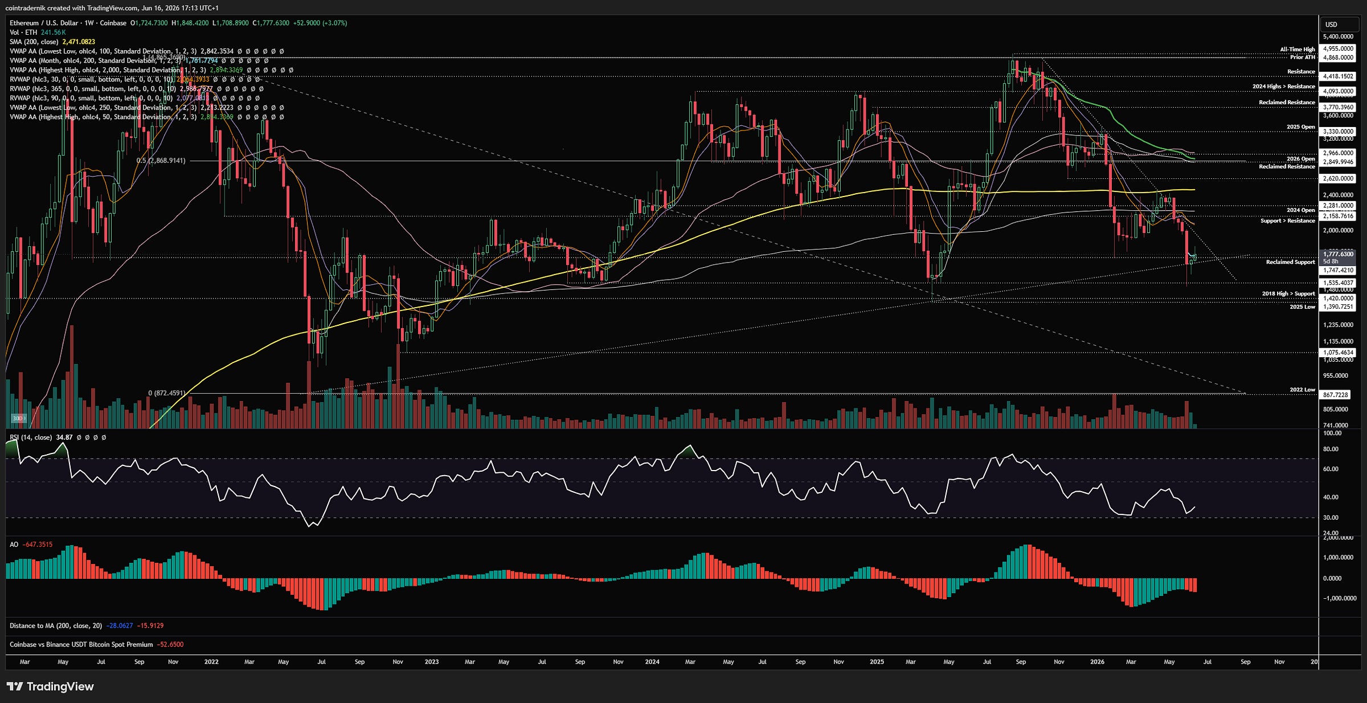1367x703 pixels.
Task: Click the 1,075.4634 price axis tag
Action: (1338, 353)
